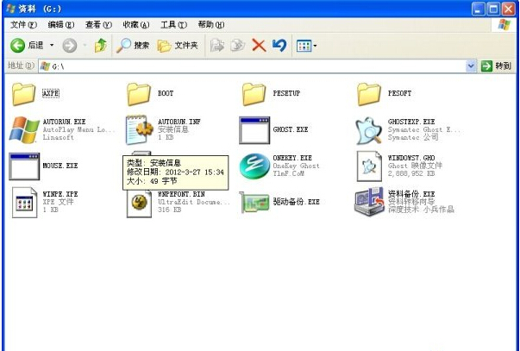
Task: Click the blue Undo toolbar icon
Action: (x=279, y=45)
